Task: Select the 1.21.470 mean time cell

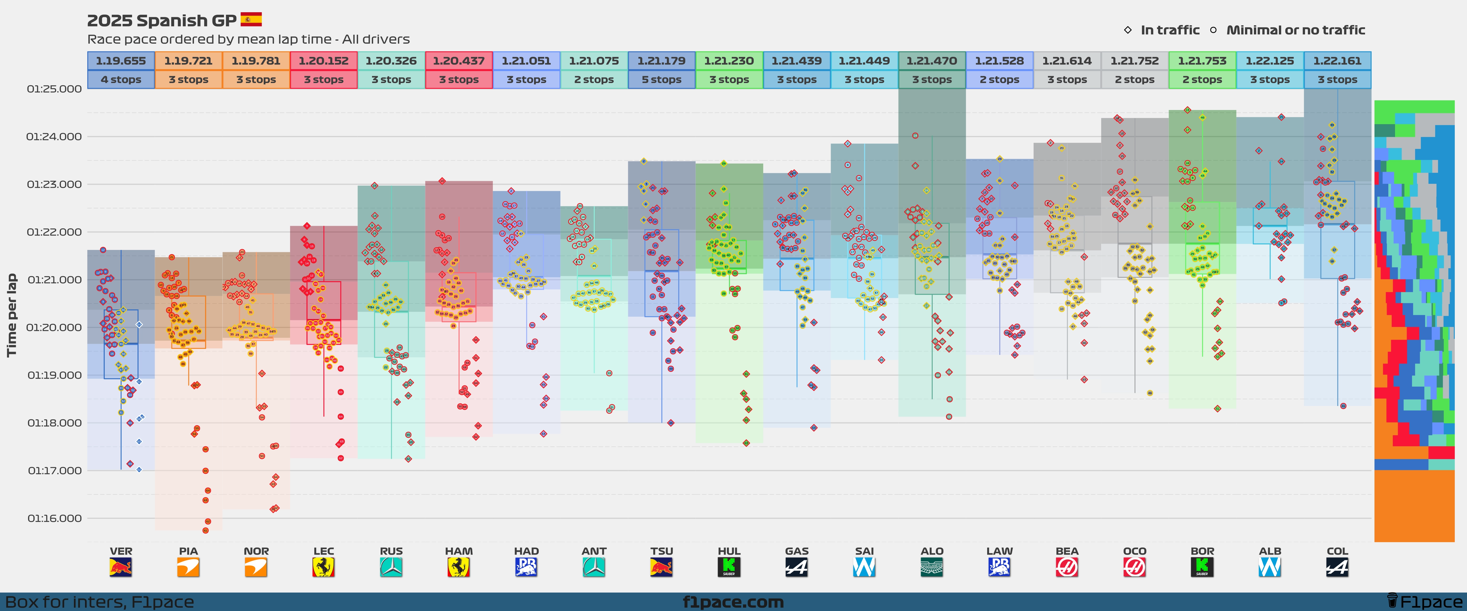Action: pos(932,61)
